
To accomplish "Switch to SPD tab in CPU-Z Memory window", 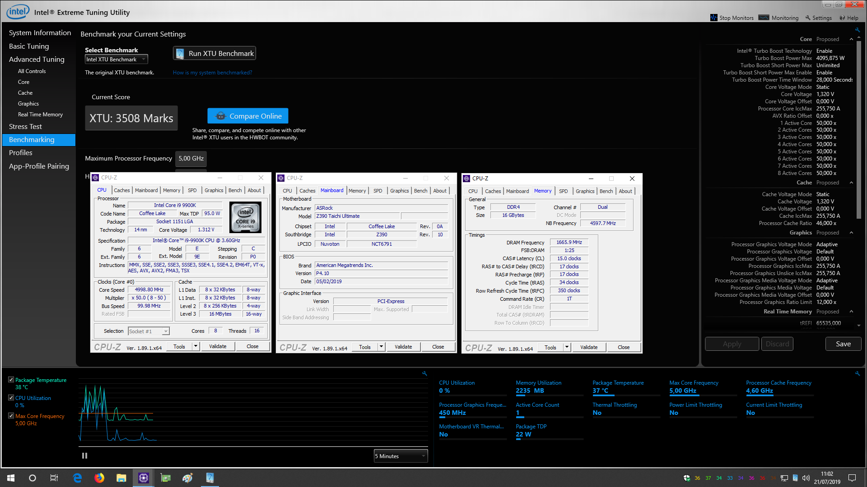I will click(564, 191).
